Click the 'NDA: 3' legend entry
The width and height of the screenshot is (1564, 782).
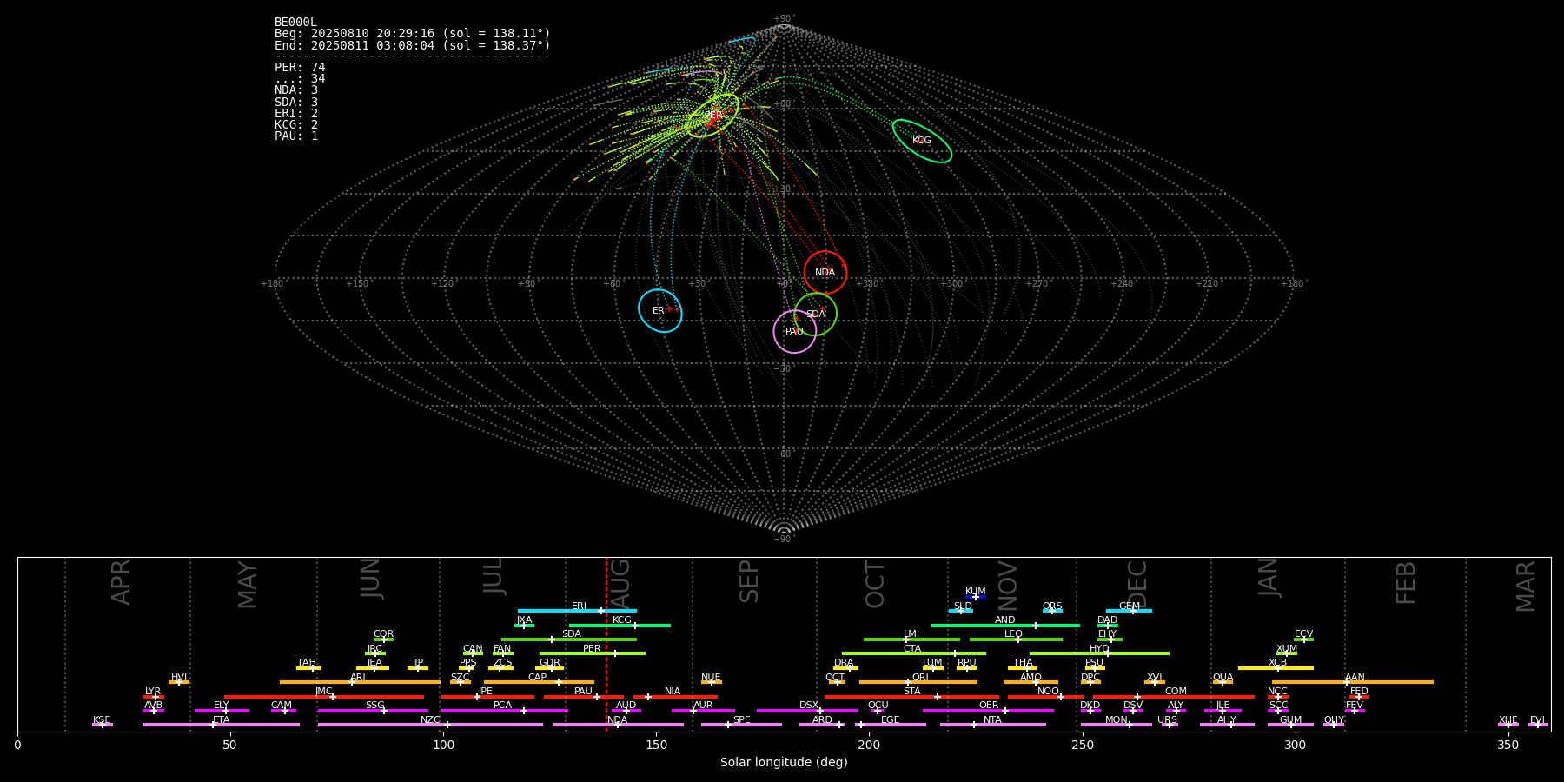[296, 90]
